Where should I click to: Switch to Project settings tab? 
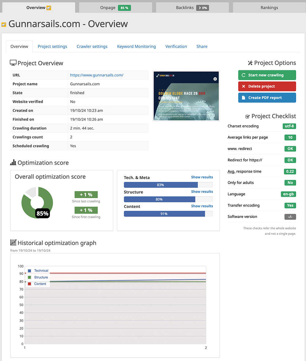[52, 46]
